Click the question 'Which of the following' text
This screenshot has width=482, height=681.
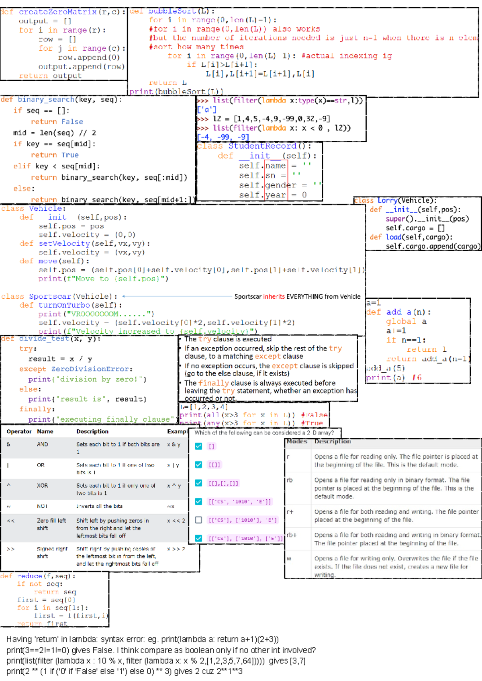264,433
